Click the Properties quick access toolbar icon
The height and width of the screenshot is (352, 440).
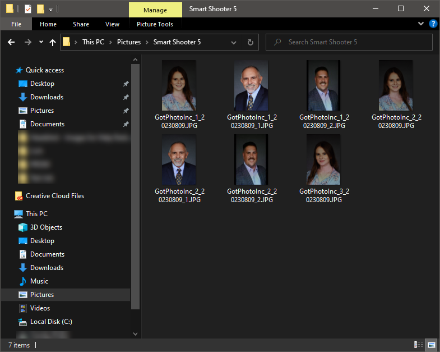pos(28,9)
